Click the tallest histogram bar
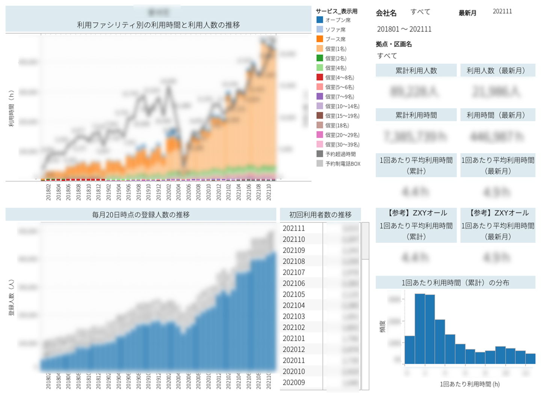Screen dimensions: 541x396 coord(420,329)
